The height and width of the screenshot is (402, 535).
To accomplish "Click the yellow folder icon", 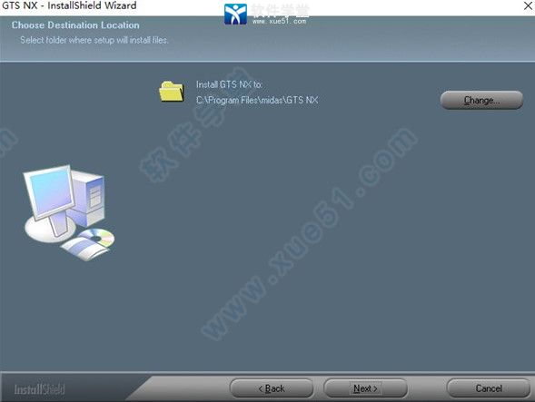I will [172, 92].
